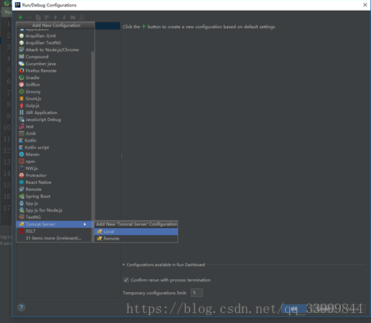Choose Spy-js for Node.js entry

coord(54,210)
